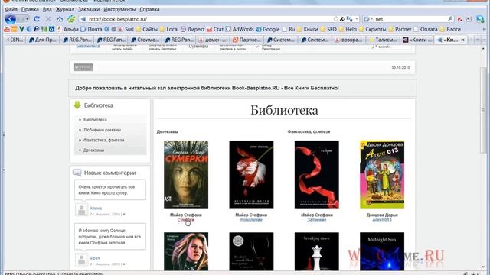
Task: Open the Агент 013 book link
Action: (x=382, y=220)
